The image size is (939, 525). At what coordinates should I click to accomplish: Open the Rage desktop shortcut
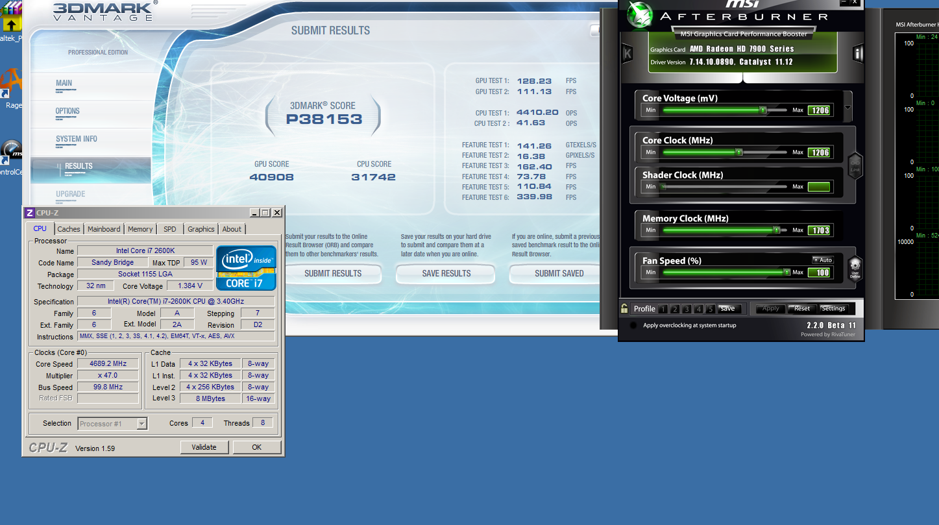pos(12,89)
